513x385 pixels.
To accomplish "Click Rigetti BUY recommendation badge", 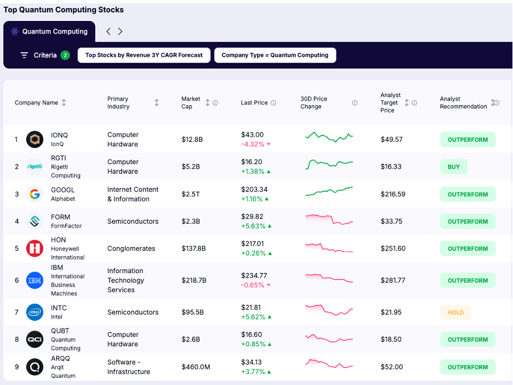I will coord(454,167).
